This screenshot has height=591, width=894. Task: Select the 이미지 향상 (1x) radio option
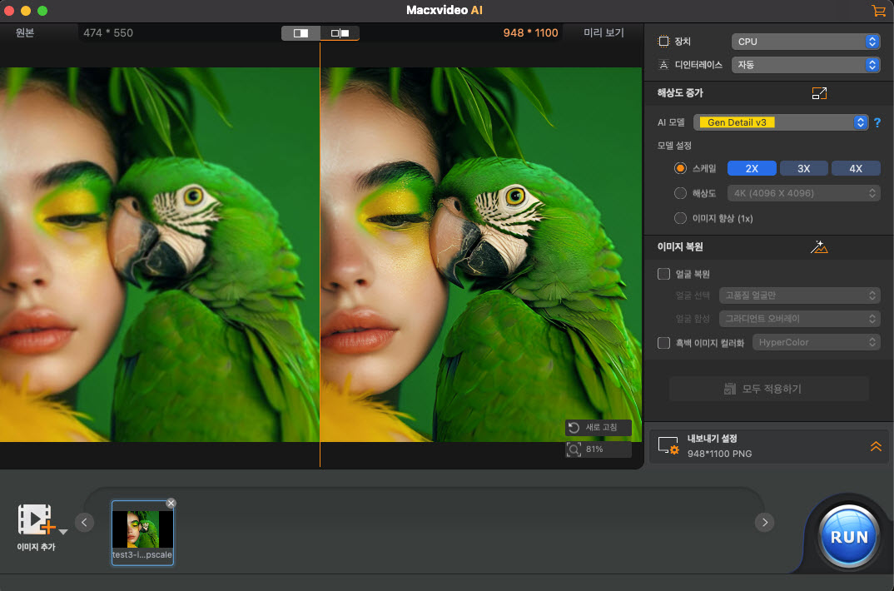(x=680, y=218)
